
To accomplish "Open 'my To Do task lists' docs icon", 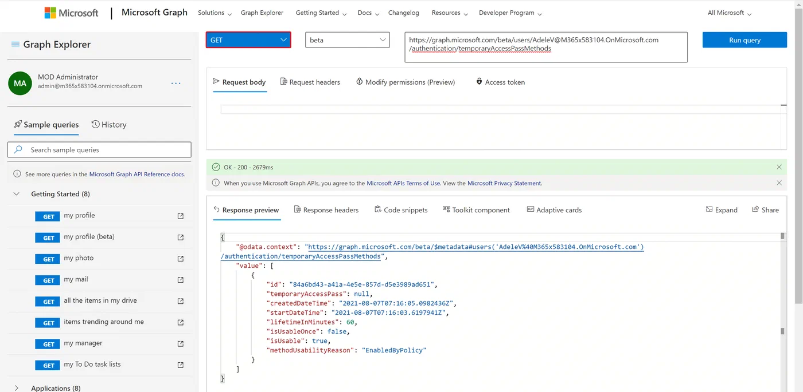I will pos(181,365).
